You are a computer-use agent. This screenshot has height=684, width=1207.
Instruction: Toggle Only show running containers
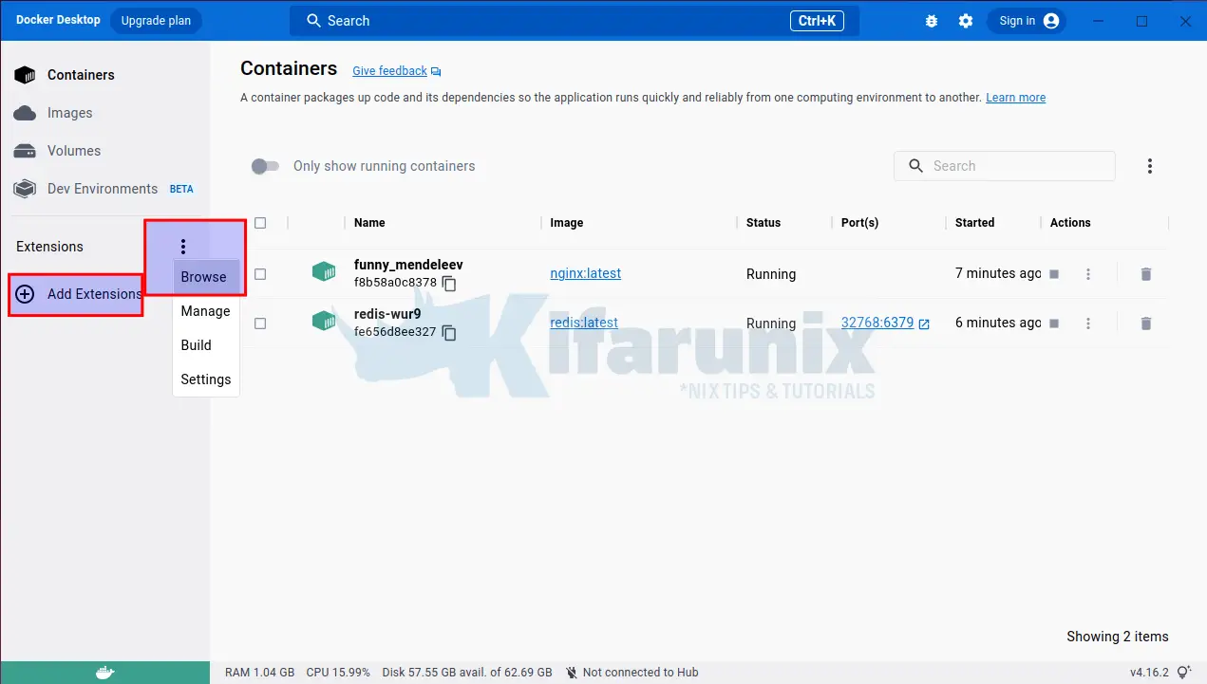265,166
